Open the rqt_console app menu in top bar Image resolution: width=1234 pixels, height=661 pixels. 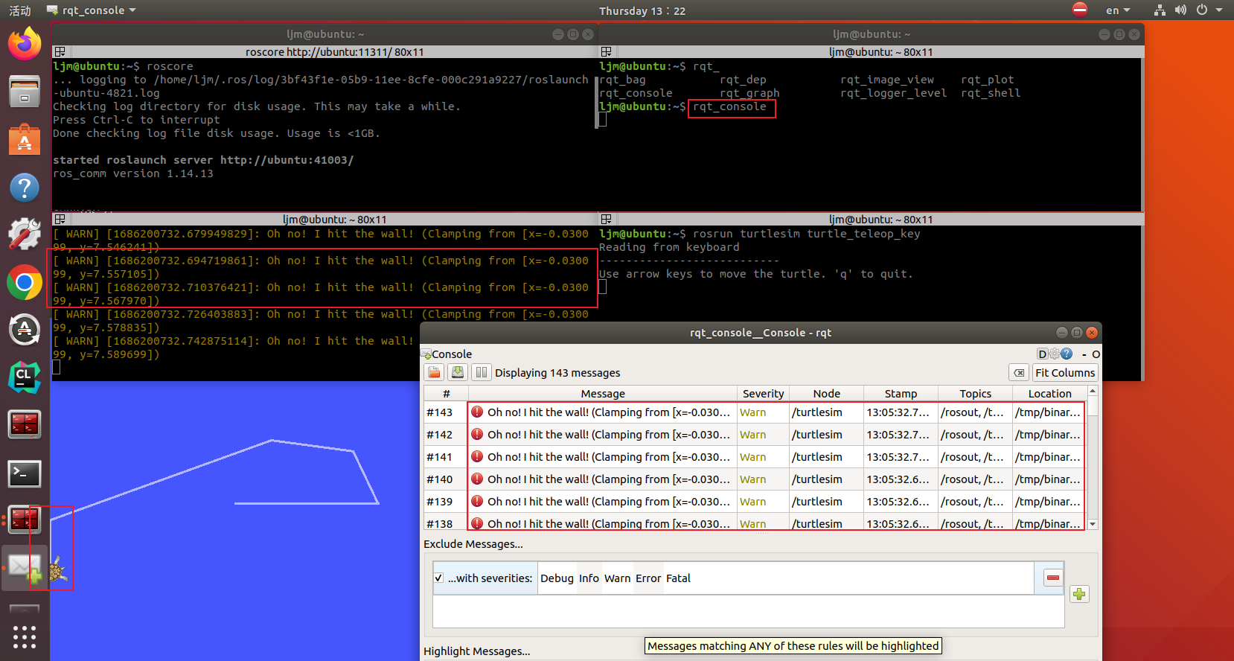point(92,10)
